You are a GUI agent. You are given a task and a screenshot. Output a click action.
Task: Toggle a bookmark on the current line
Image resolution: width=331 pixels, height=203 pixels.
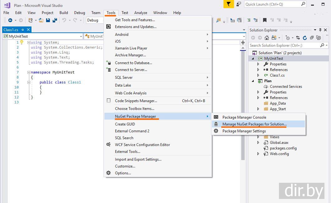coord(265,20)
